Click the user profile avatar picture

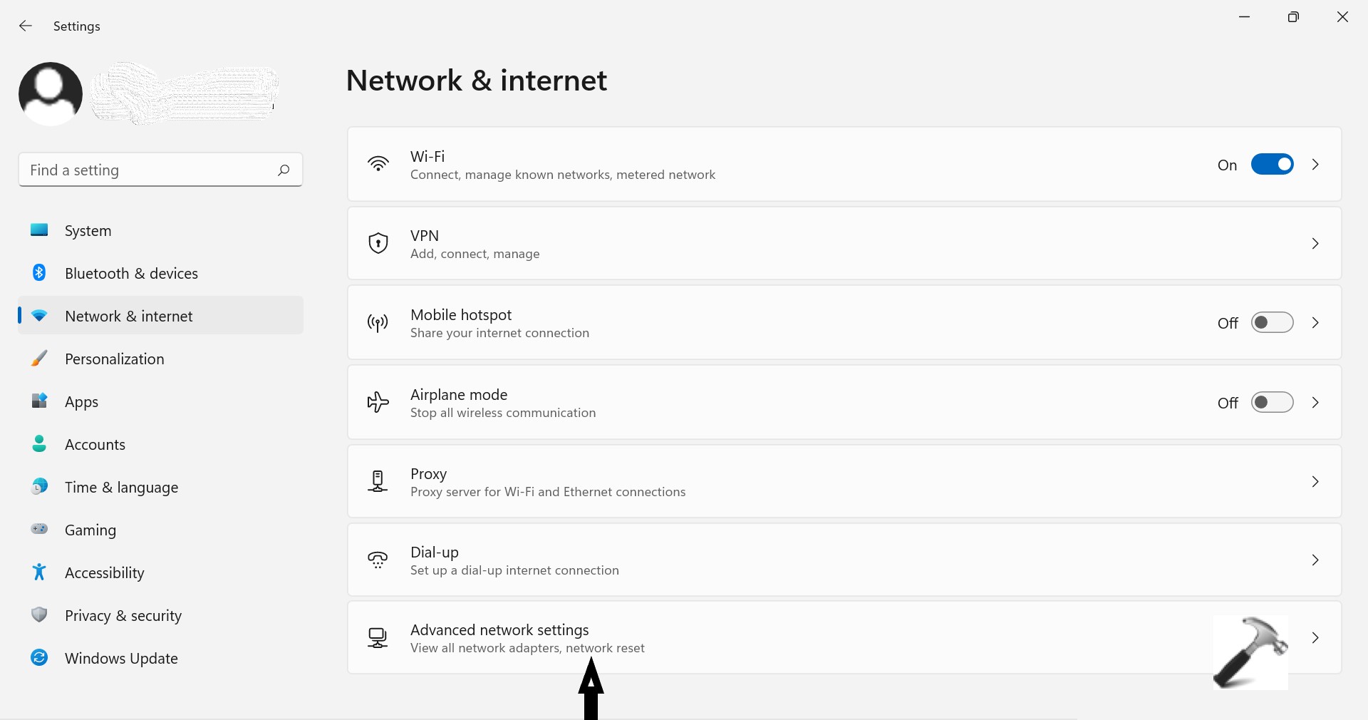(x=51, y=94)
